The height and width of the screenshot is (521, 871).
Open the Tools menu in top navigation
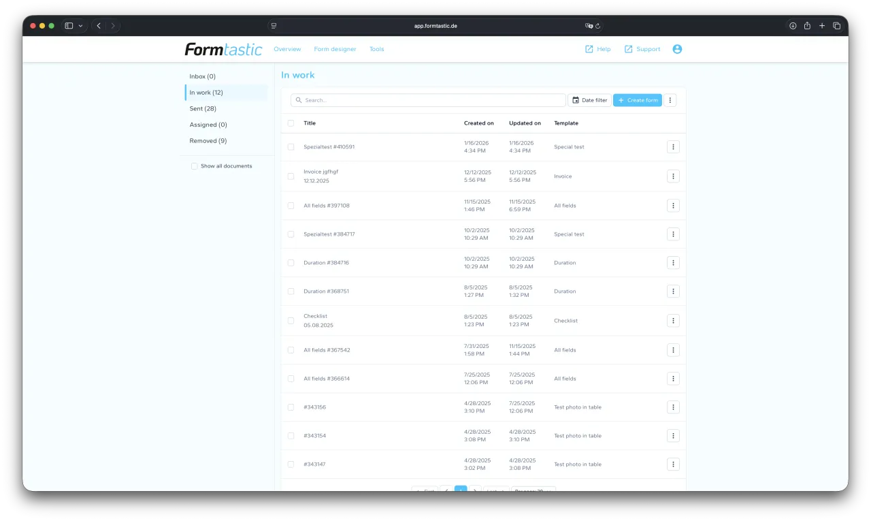point(376,49)
